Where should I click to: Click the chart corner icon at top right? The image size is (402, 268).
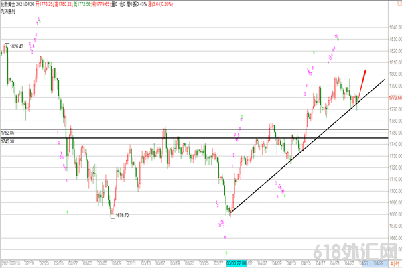point(400,2)
